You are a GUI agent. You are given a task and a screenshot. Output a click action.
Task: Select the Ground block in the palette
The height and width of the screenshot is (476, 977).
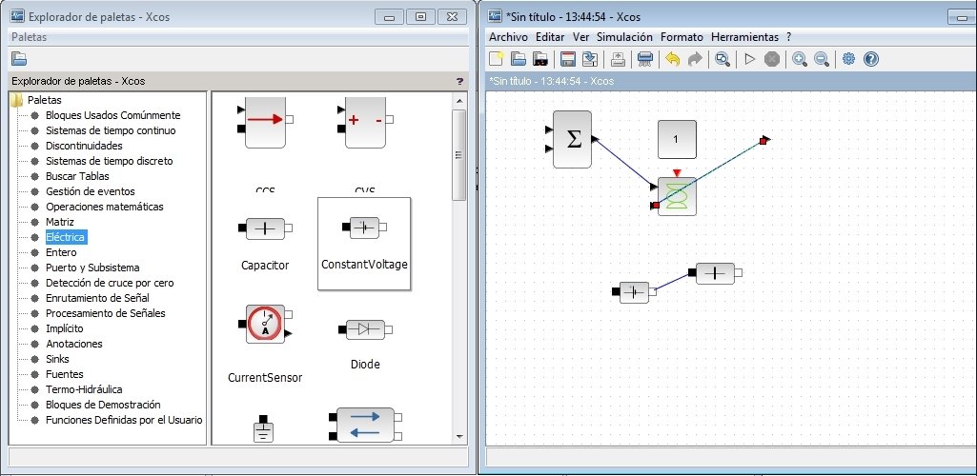click(x=264, y=428)
